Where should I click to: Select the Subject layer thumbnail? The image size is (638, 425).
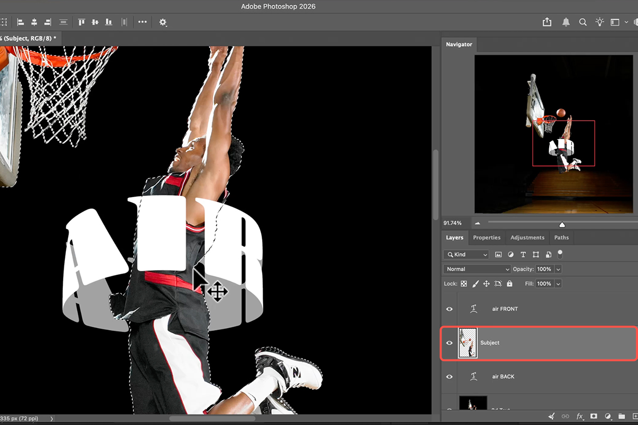468,343
